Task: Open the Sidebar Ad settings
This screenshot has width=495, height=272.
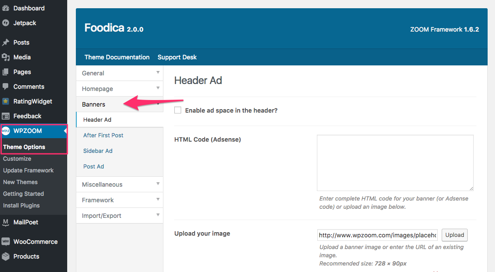Action: point(98,151)
